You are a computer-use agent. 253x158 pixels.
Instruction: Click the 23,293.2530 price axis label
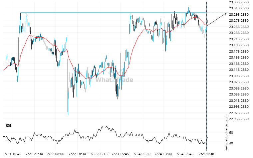239,15
